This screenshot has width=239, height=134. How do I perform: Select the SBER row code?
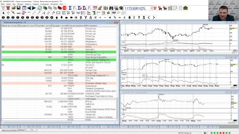click(x=70, y=39)
